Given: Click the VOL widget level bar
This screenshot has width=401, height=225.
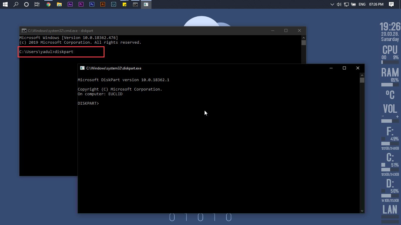Looking at the screenshot, I should [x=390, y=121].
